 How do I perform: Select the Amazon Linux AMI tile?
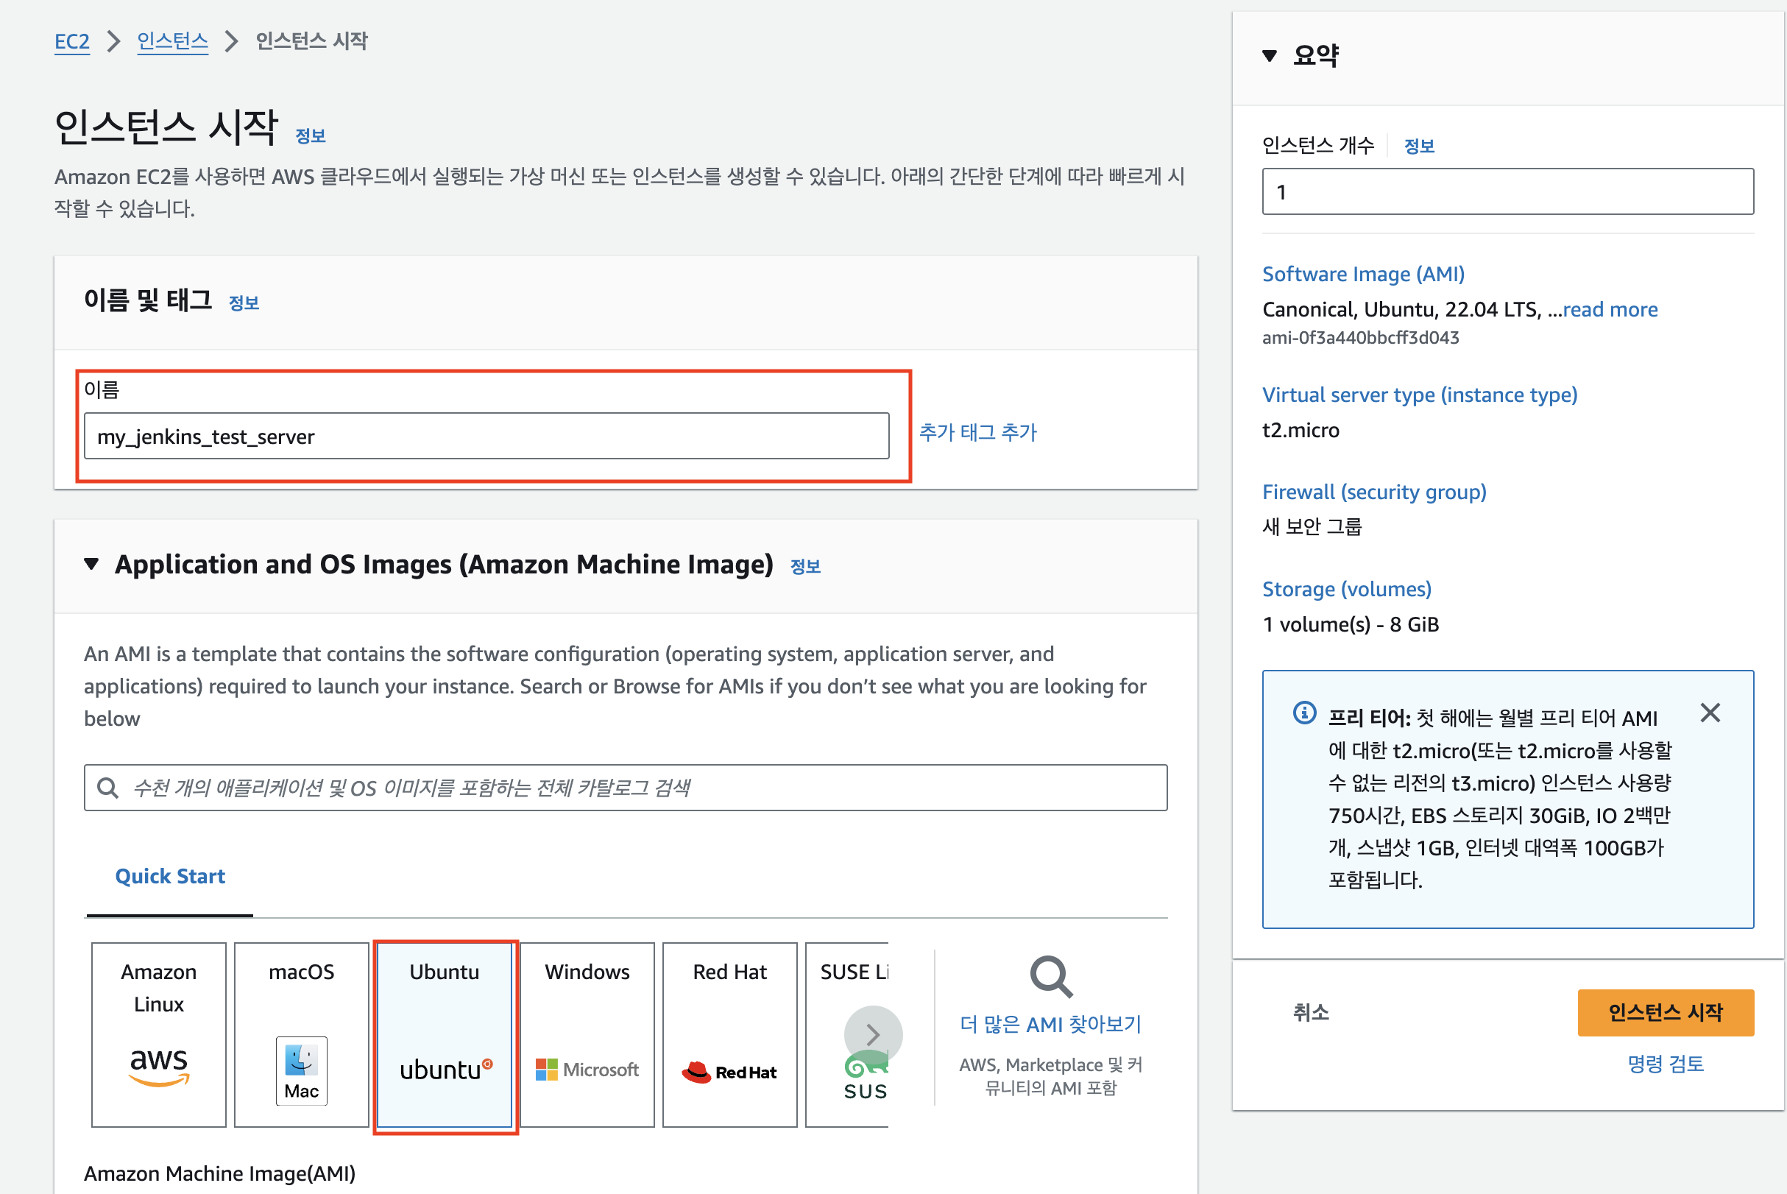tap(158, 1034)
